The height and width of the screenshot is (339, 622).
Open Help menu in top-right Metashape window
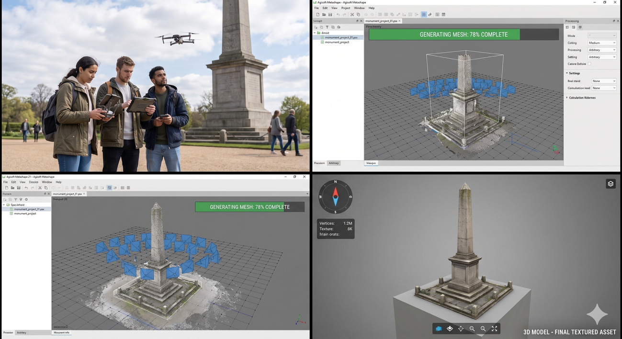click(x=372, y=8)
